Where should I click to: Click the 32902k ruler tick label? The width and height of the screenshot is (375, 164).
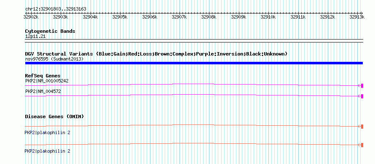[31, 17]
